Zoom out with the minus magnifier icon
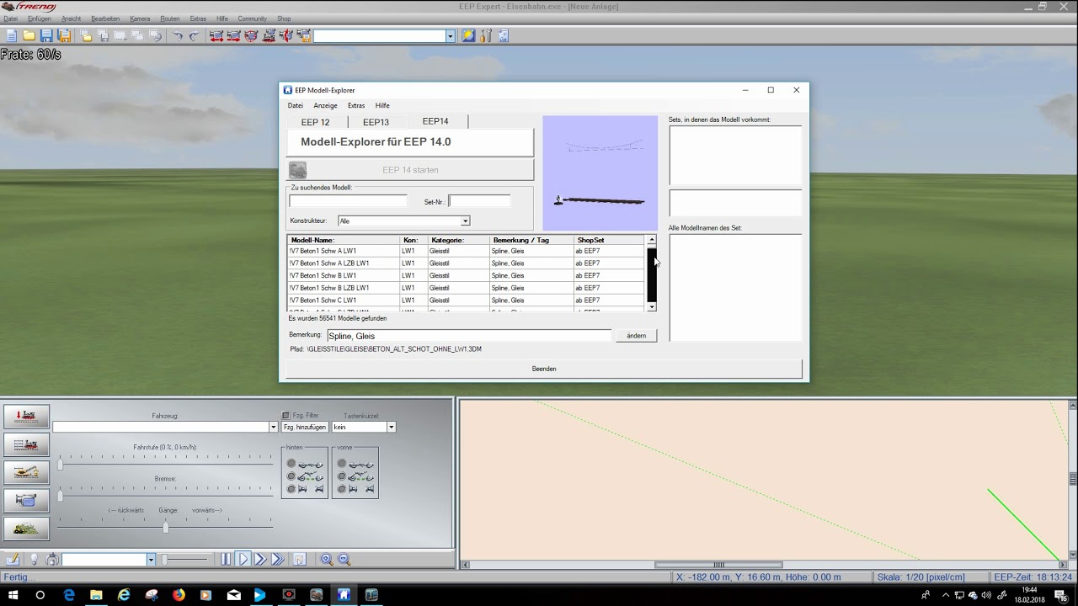Viewport: 1078px width, 606px height. (x=343, y=560)
